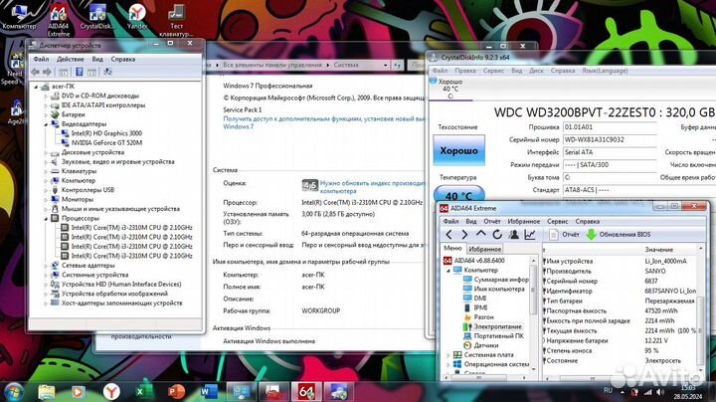Click the AIDA64 up-level arrow
The height and width of the screenshot is (402, 716).
(481, 235)
